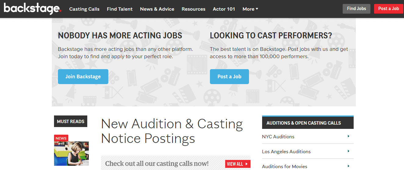Click the Find Jobs button
The image size is (404, 170).
coord(356,9)
